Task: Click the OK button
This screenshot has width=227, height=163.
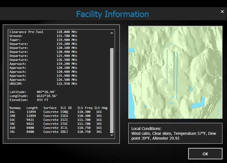Action: pyautogui.click(x=205, y=154)
